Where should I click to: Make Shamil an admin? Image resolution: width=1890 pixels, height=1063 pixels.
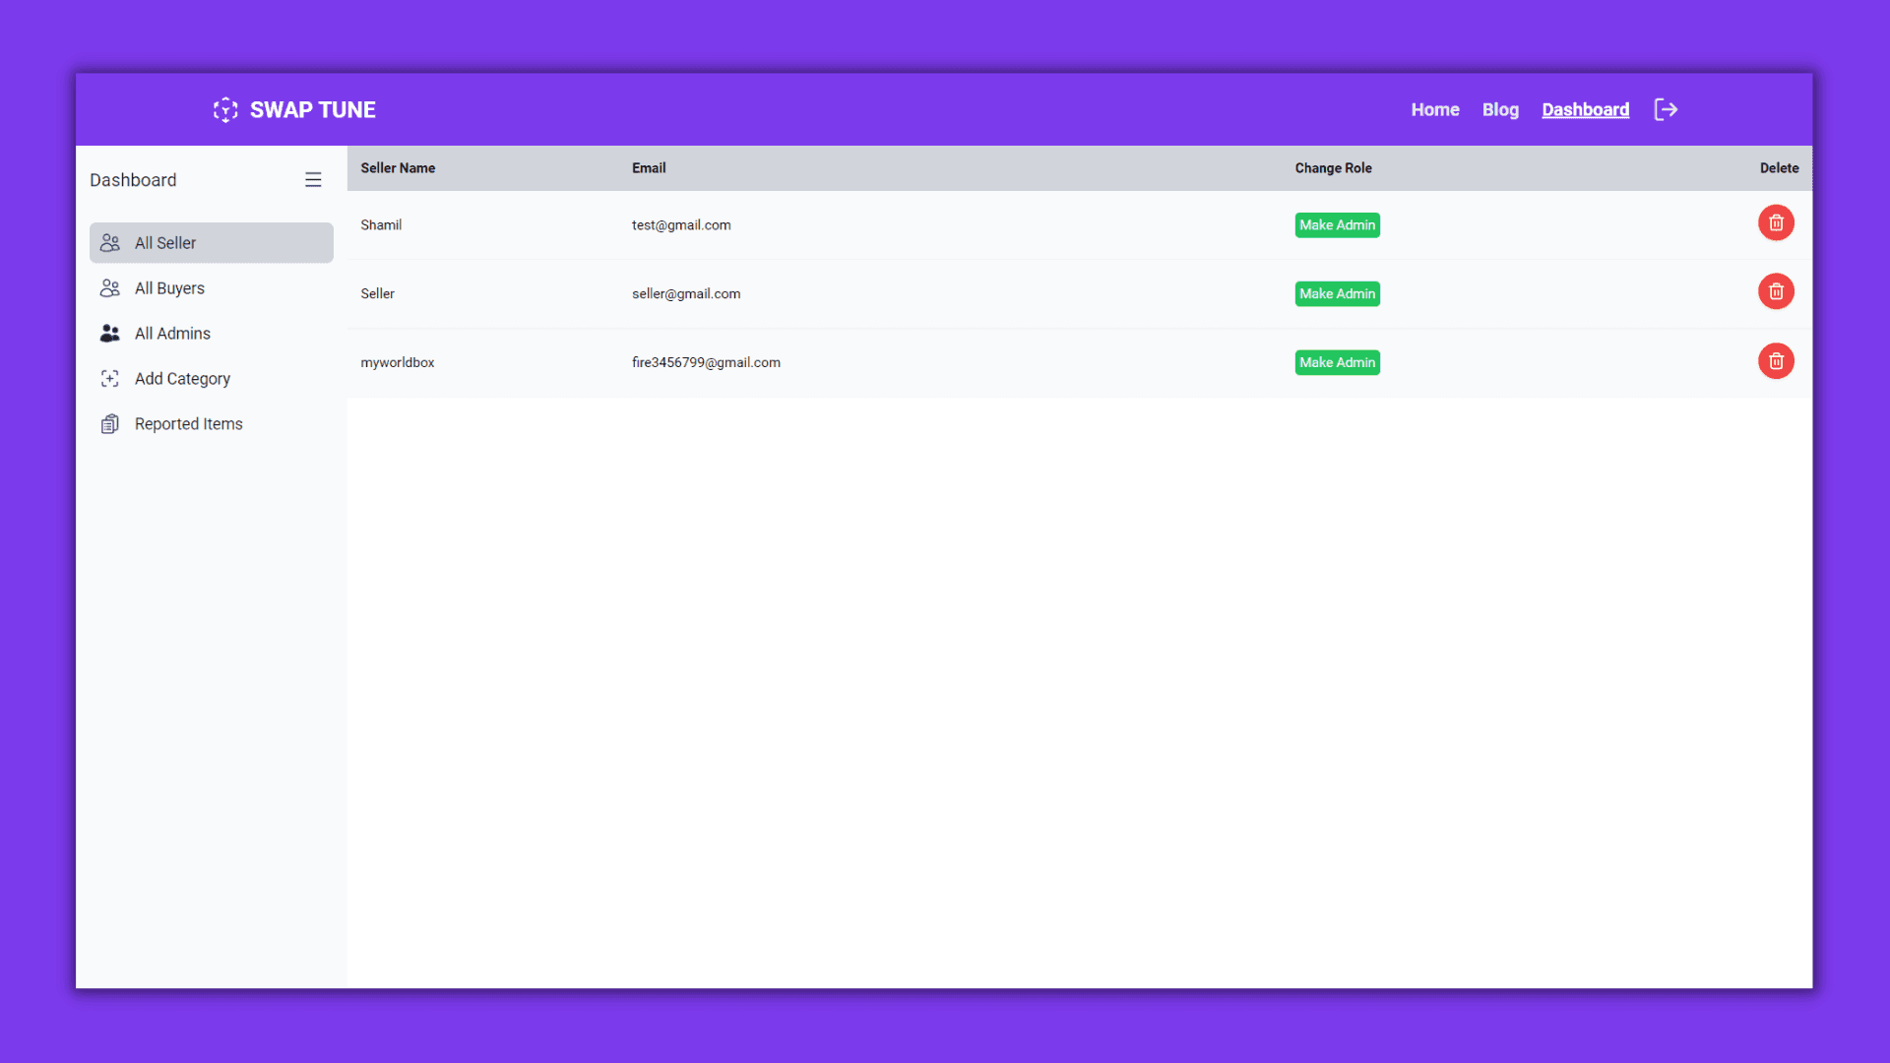point(1337,225)
